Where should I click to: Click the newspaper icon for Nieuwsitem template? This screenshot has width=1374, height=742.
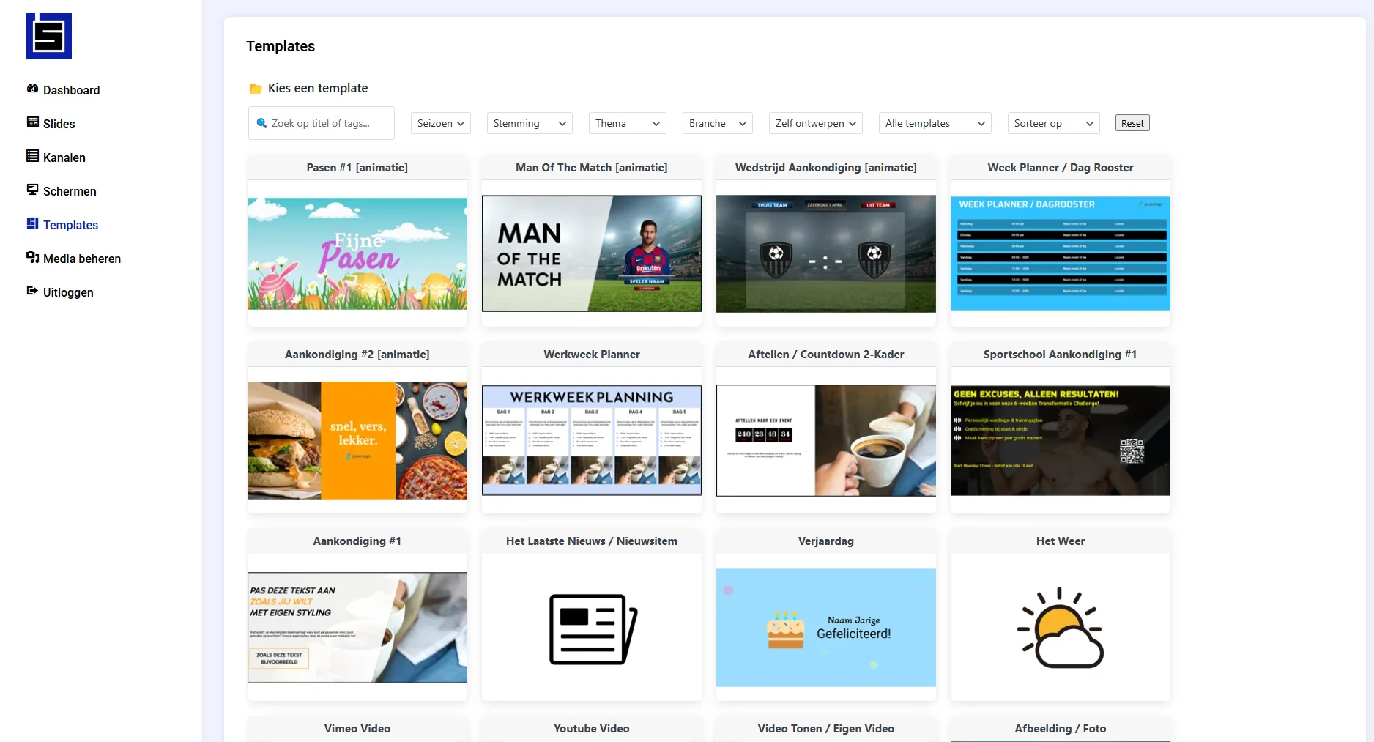point(592,628)
